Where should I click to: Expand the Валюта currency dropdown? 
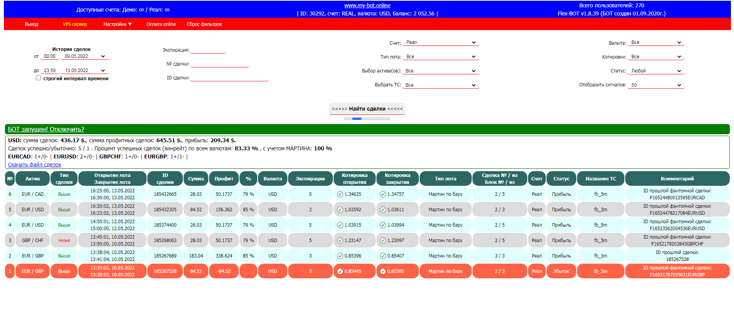pos(656,42)
